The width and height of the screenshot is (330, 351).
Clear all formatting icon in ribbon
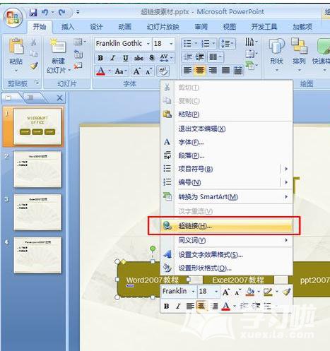pyautogui.click(x=163, y=71)
